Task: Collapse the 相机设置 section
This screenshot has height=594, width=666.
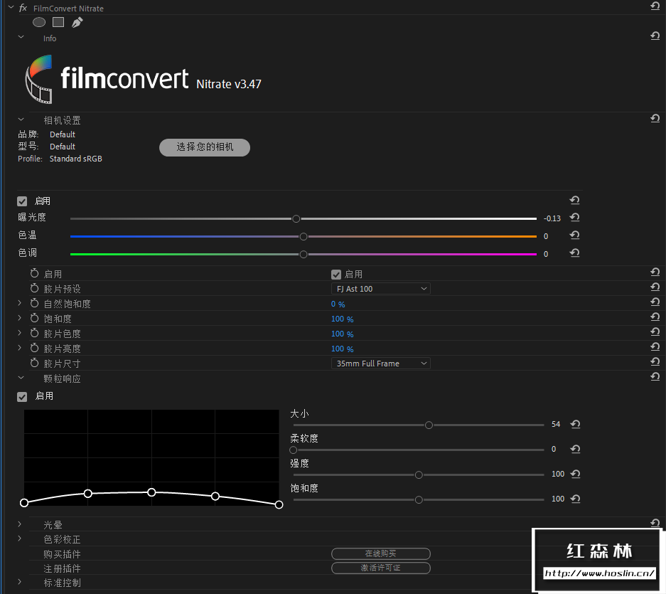Action: 21,120
